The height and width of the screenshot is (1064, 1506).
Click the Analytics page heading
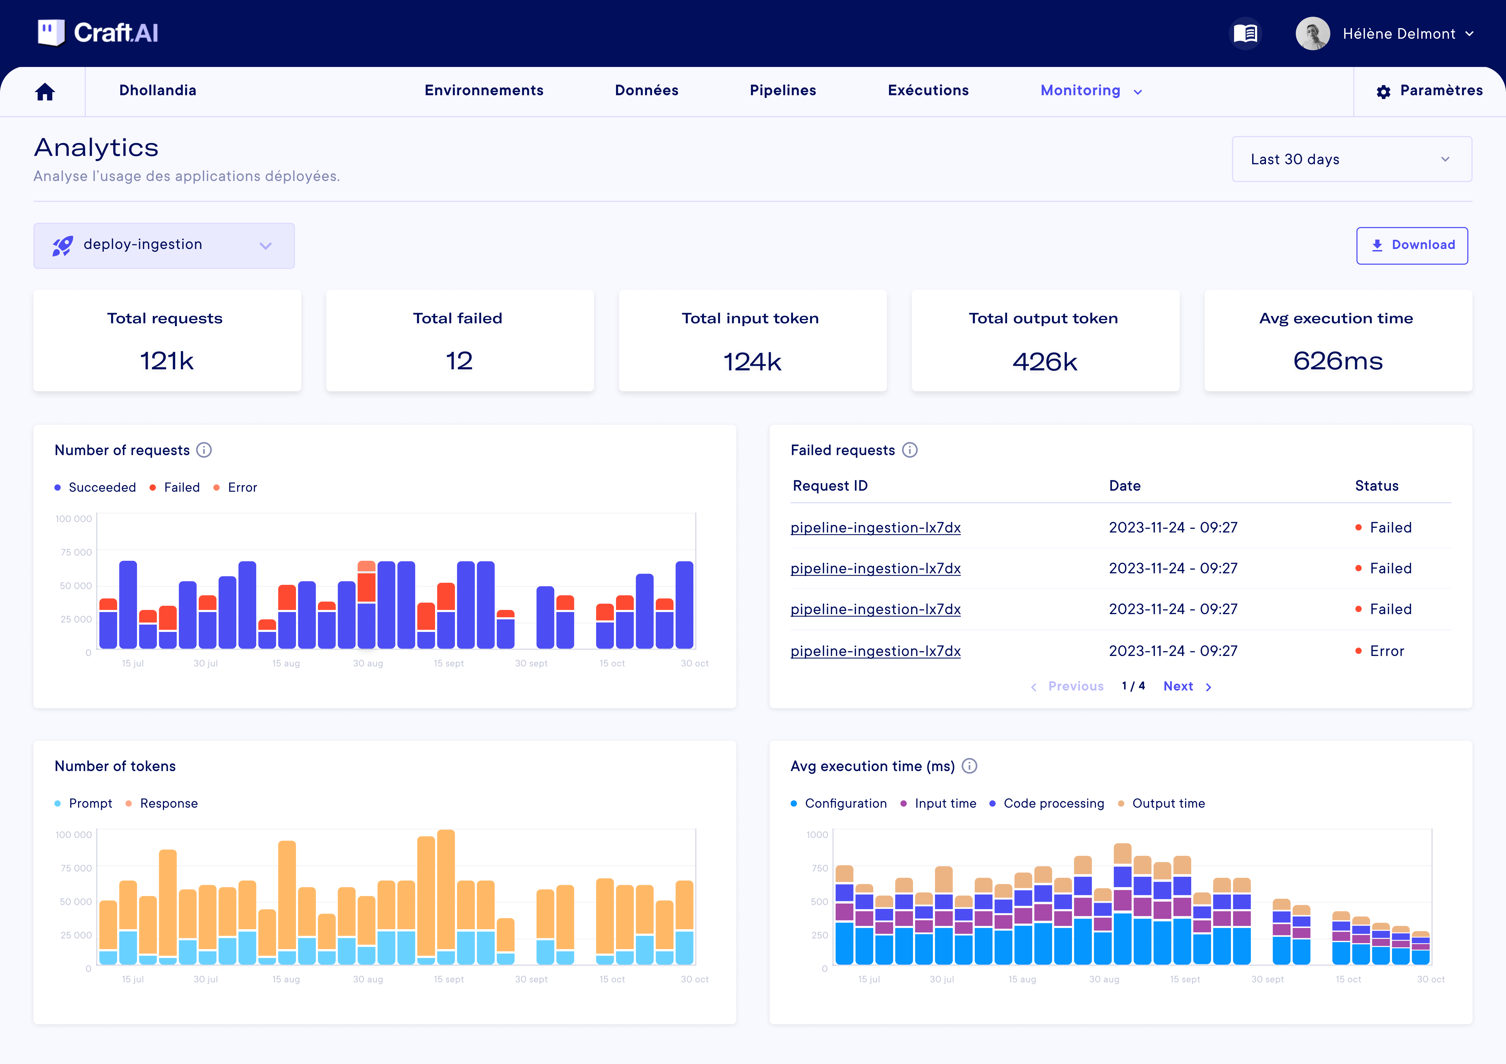pos(96,148)
